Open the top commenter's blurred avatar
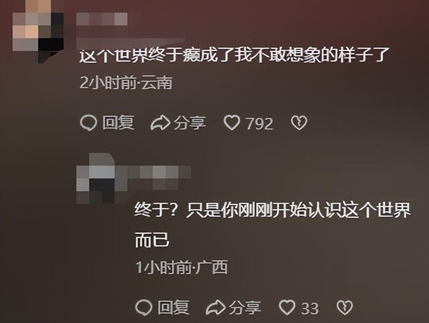 [38, 30]
